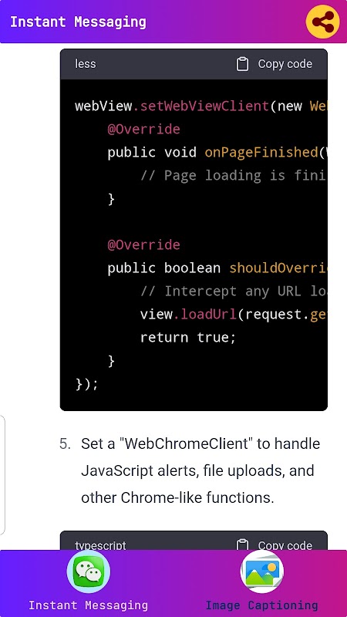Click step 5 WebChromeClient instruction text
Screen dimensions: 347x617
pos(200,470)
